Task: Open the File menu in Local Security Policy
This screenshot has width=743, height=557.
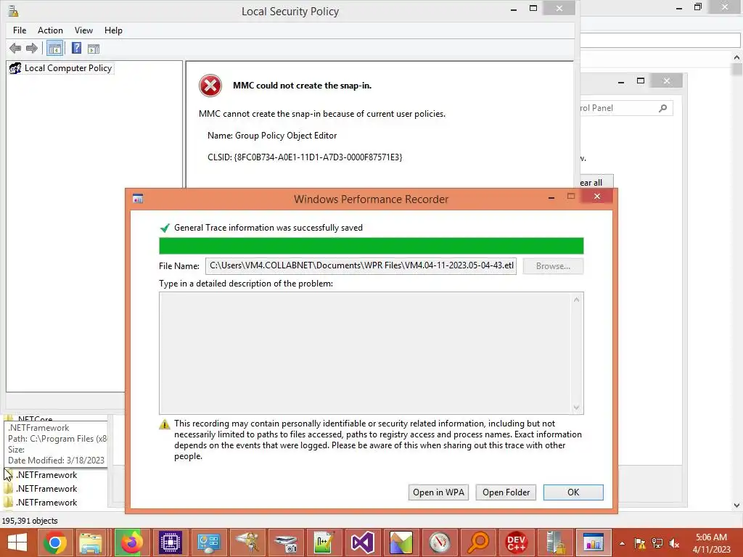Action: pos(20,30)
